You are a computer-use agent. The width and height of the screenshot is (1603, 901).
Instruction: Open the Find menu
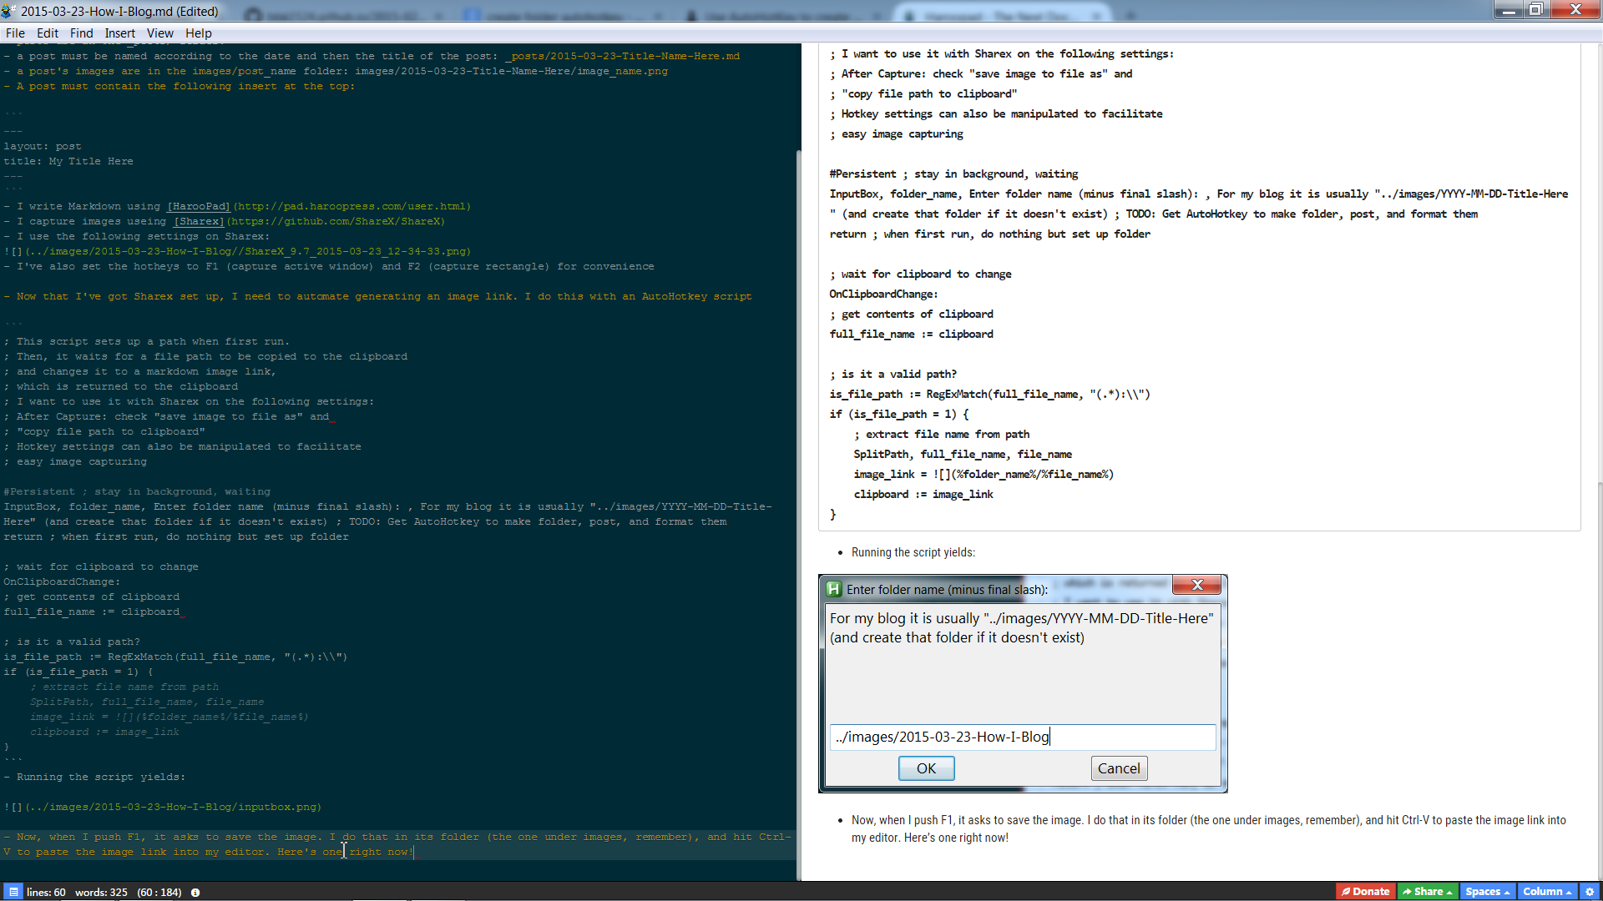81,33
